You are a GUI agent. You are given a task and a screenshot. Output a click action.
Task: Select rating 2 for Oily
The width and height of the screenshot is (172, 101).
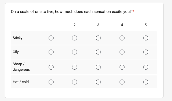[x=75, y=52]
